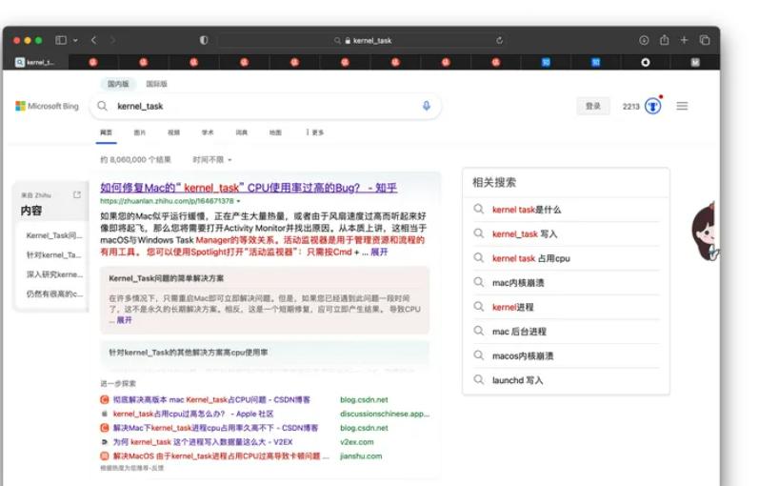
Task: Search related term macos内核崩溃
Action: pyautogui.click(x=523, y=355)
